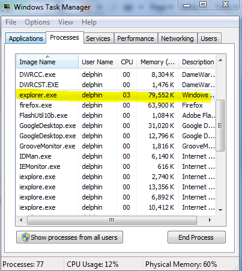The image size is (242, 271).
Task: Click the Task Manager title bar icon
Action: [x=6, y=7]
